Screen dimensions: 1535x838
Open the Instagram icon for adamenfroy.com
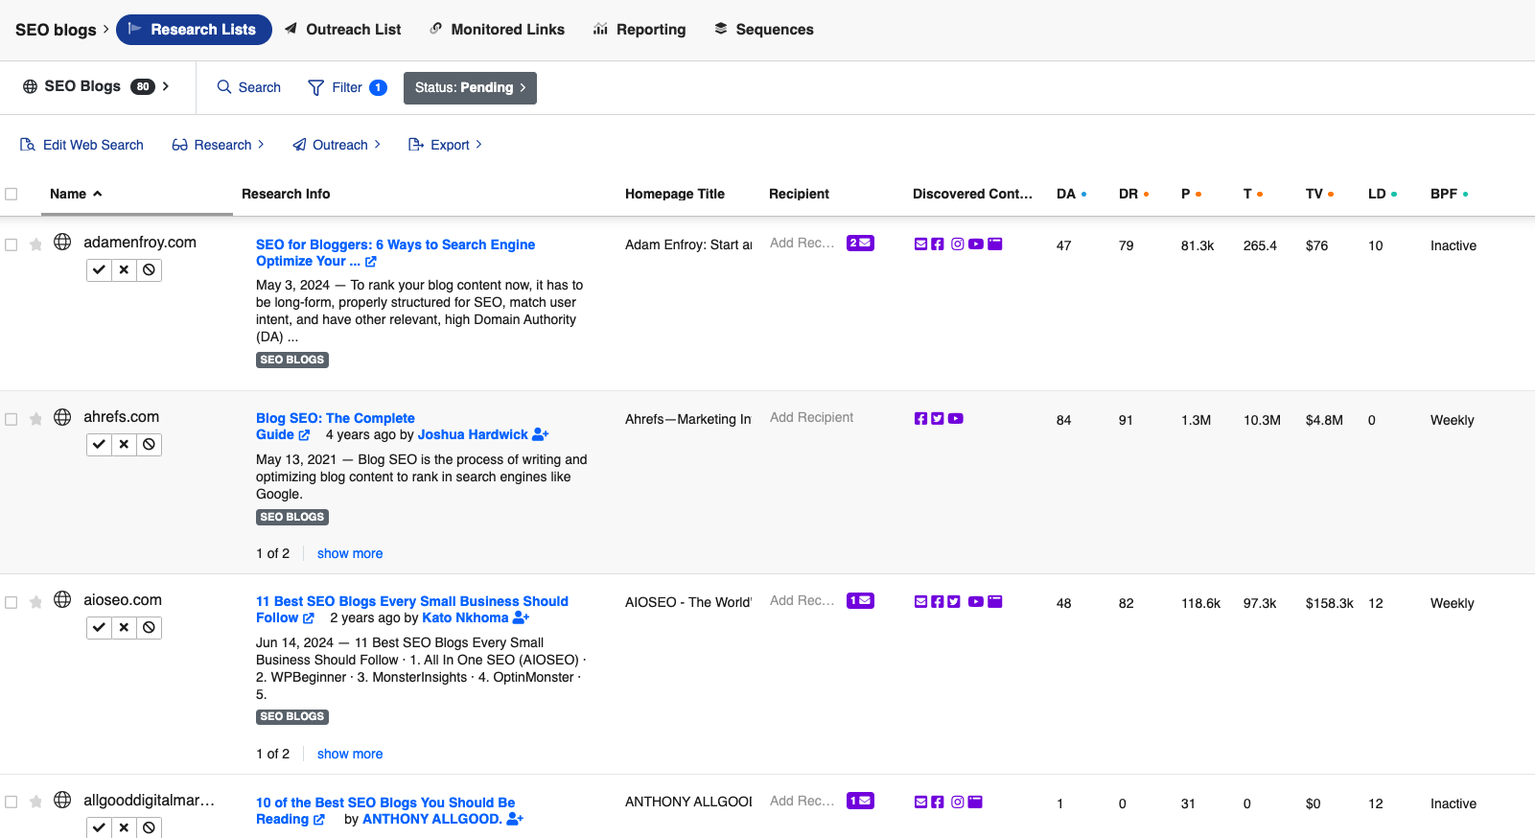click(957, 244)
